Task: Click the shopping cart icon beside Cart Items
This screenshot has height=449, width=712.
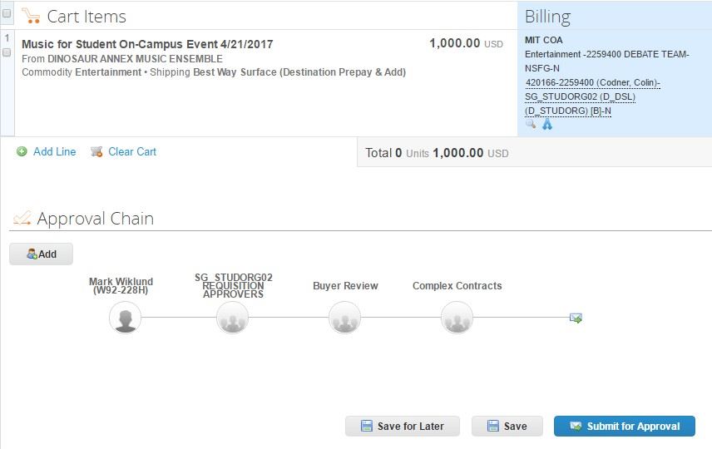Action: pos(31,17)
